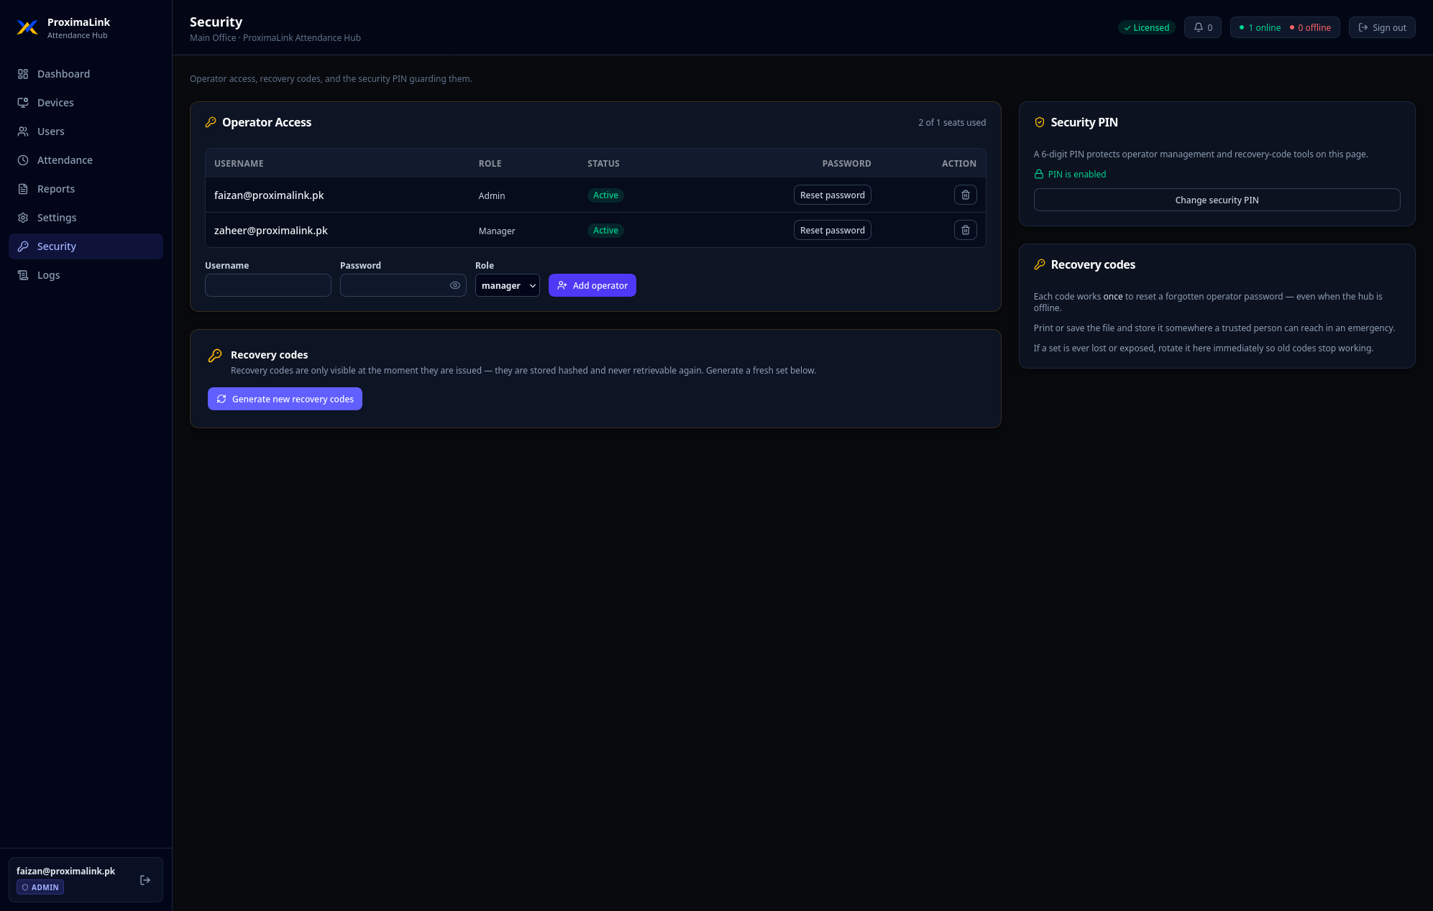
Task: Click the 1 online indicator
Action: pyautogui.click(x=1260, y=27)
